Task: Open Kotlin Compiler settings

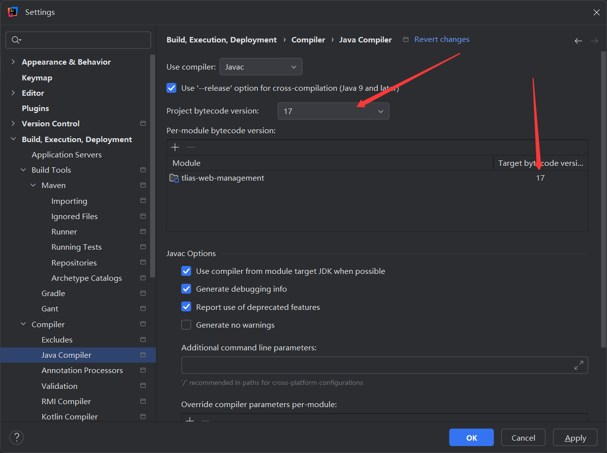Action: [70, 416]
